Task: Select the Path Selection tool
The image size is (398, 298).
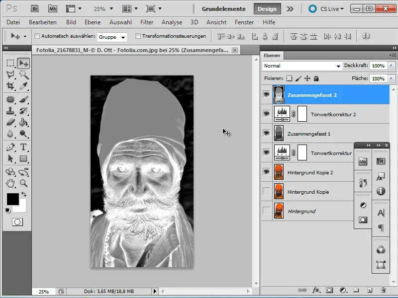Action: pos(10,158)
